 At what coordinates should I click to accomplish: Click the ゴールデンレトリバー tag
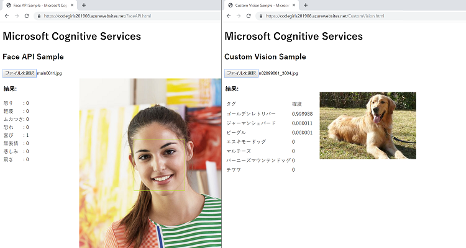click(251, 114)
